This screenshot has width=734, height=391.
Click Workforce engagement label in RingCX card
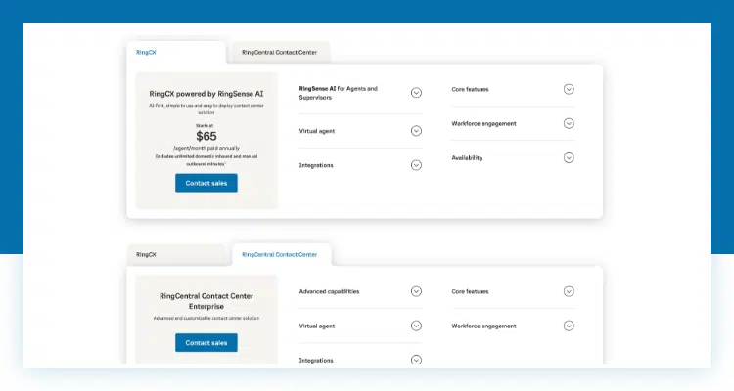[483, 124]
